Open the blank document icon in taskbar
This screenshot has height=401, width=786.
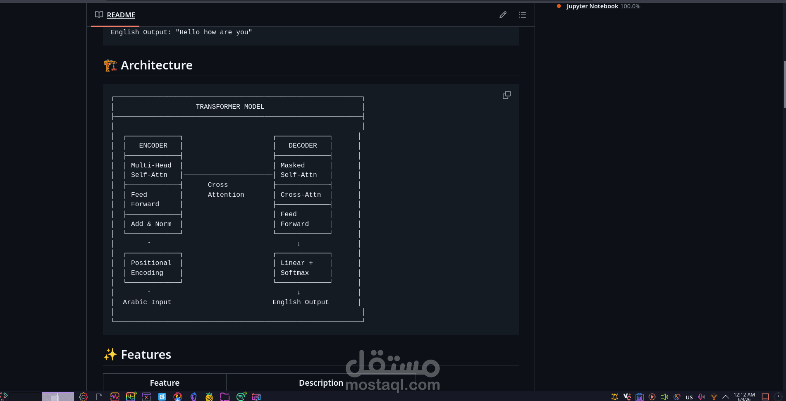(x=99, y=397)
